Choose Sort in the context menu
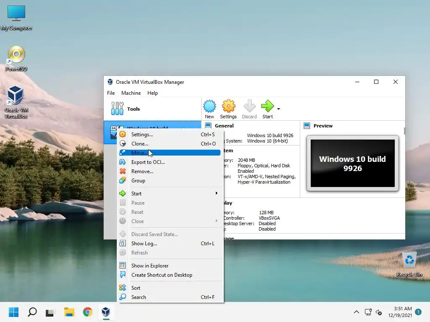430x322 pixels. coord(170,288)
